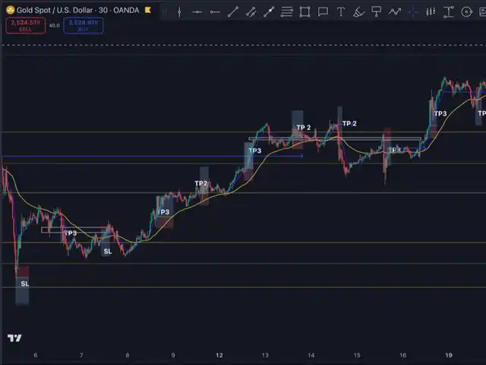Select the bottom-left SL label
The image size is (486, 365).
click(x=24, y=284)
